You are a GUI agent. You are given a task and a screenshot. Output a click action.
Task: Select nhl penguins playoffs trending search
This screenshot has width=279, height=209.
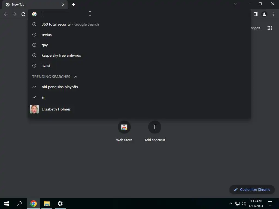(139, 87)
